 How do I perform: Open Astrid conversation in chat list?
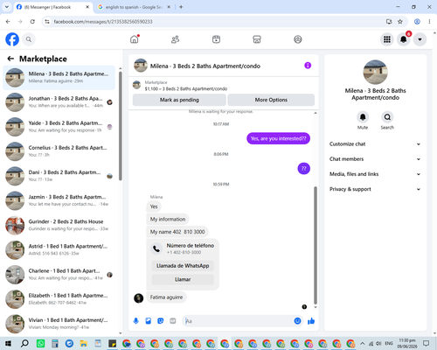(x=59, y=250)
